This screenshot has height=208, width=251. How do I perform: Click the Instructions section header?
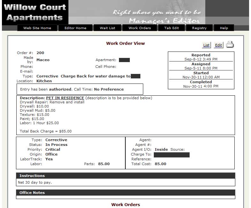(32, 176)
